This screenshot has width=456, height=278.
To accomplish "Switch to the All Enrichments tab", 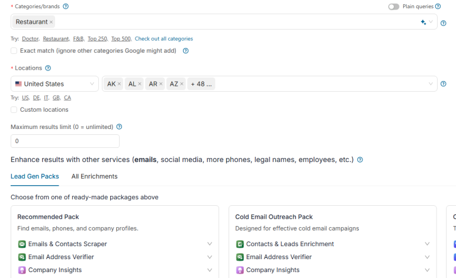I will click(94, 176).
